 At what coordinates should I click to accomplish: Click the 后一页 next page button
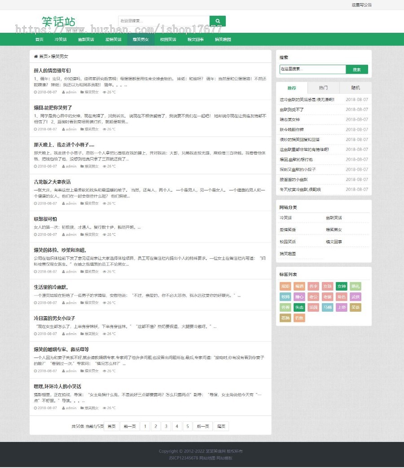(203, 426)
